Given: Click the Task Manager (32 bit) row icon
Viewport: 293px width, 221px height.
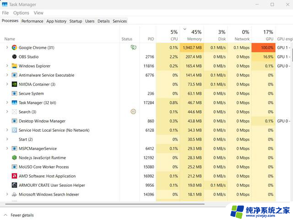Looking at the screenshot, I should 14,102.
